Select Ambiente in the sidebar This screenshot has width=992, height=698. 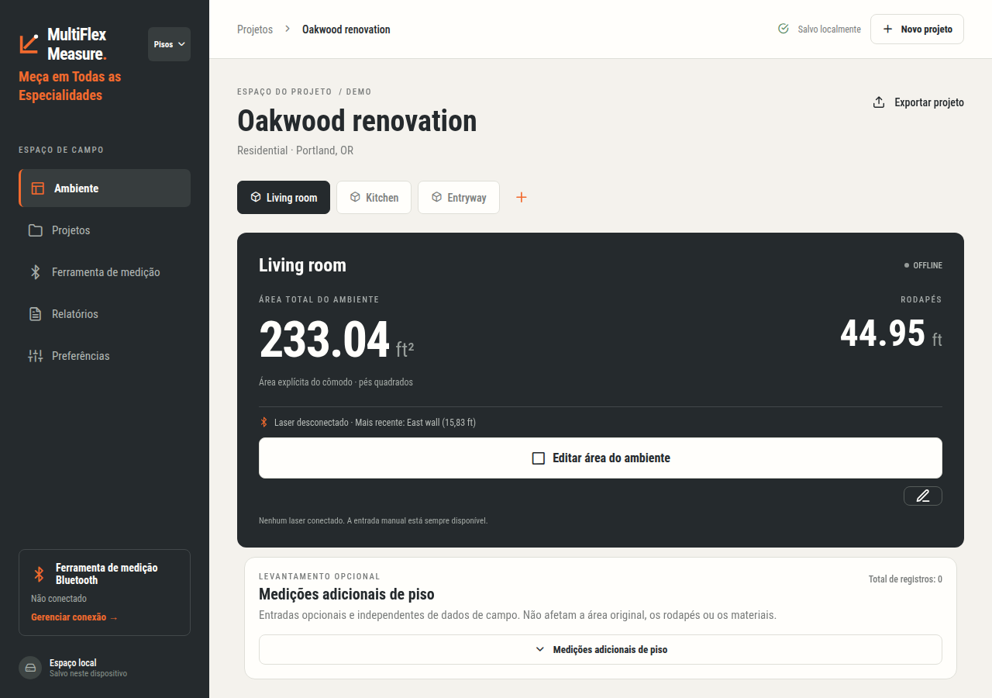click(105, 188)
